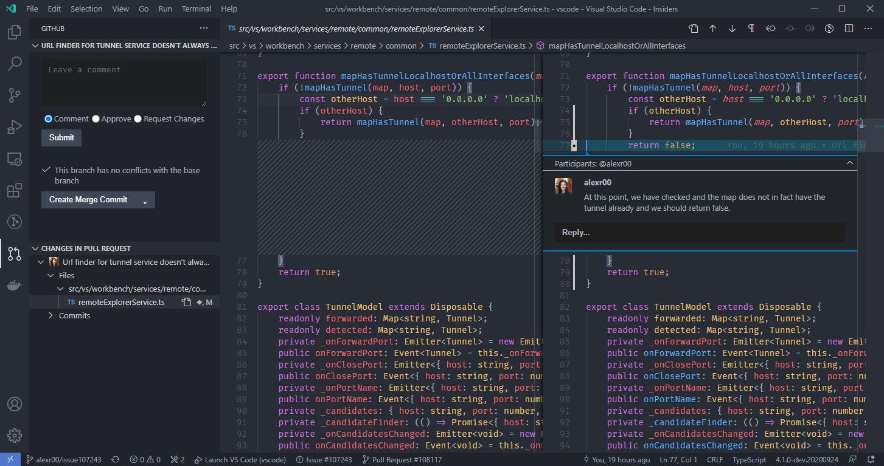Open the Search view in activity bar

[x=15, y=63]
